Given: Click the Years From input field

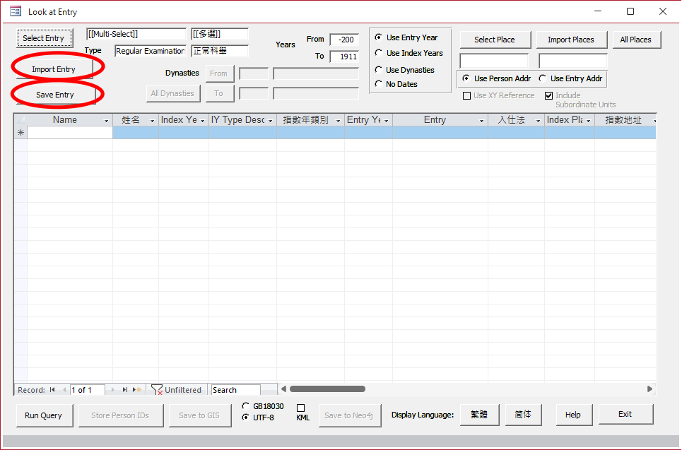Looking at the screenshot, I should (344, 40).
